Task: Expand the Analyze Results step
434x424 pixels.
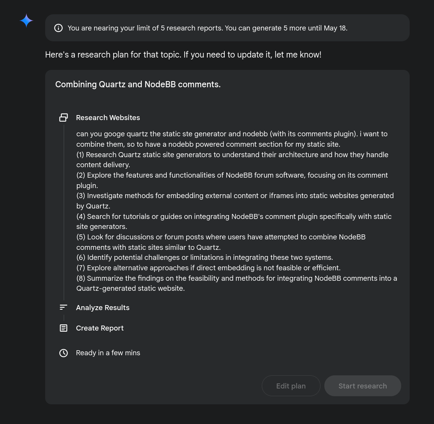Action: [x=103, y=308]
